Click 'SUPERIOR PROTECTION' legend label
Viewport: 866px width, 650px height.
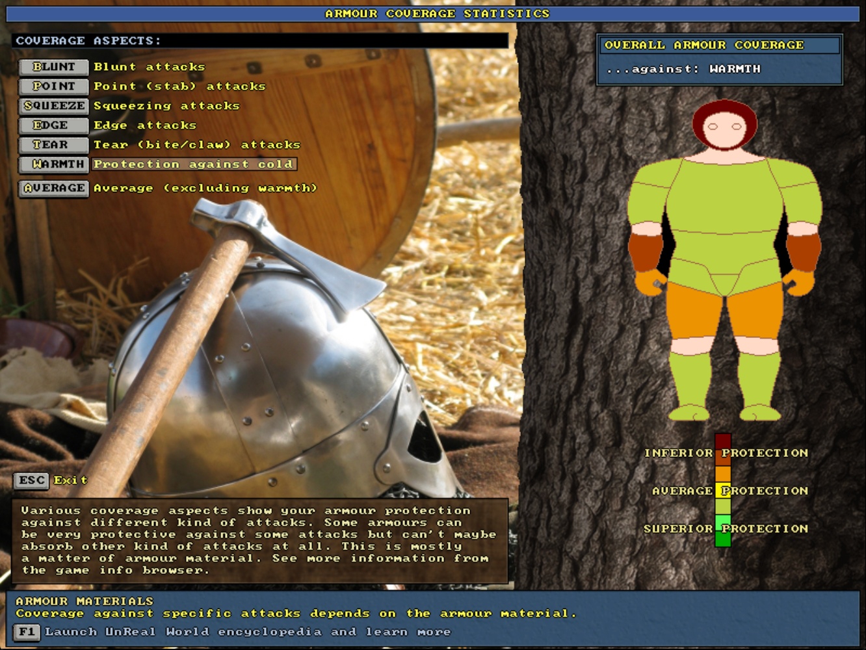[x=726, y=528]
